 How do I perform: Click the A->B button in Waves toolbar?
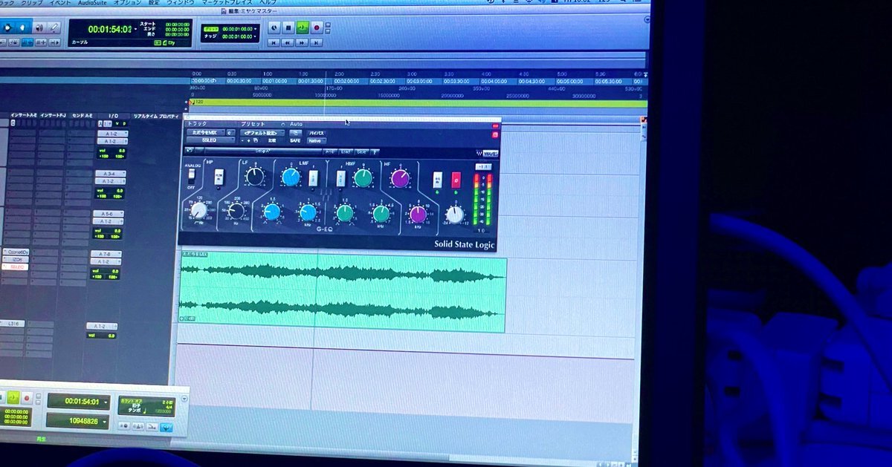329,151
